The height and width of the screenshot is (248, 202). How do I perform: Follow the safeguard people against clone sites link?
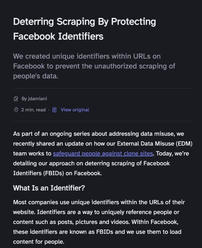coord(103,153)
